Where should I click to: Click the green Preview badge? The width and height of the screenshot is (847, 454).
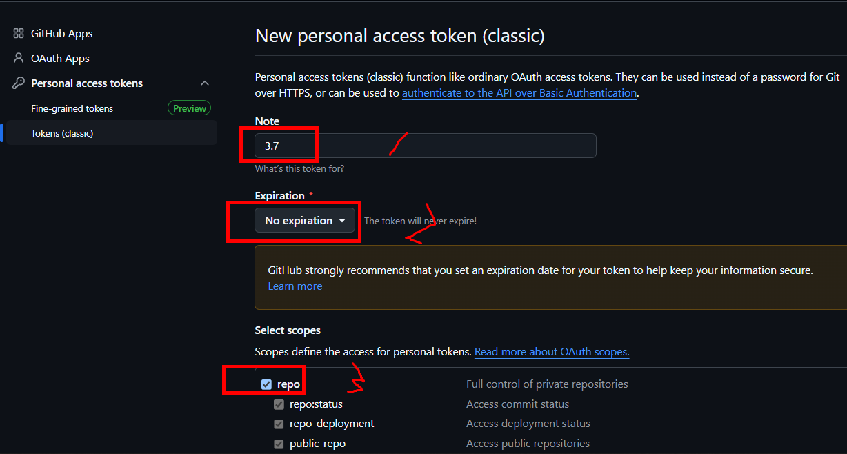(189, 108)
